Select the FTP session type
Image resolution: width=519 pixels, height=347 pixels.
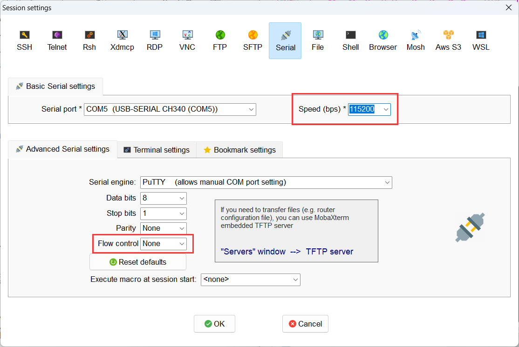click(x=219, y=40)
